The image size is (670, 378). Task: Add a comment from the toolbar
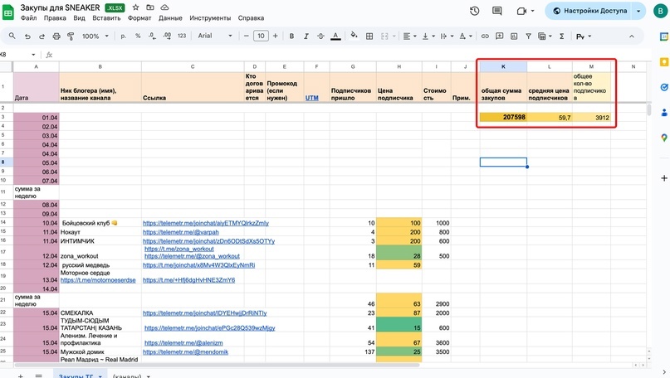[499, 36]
